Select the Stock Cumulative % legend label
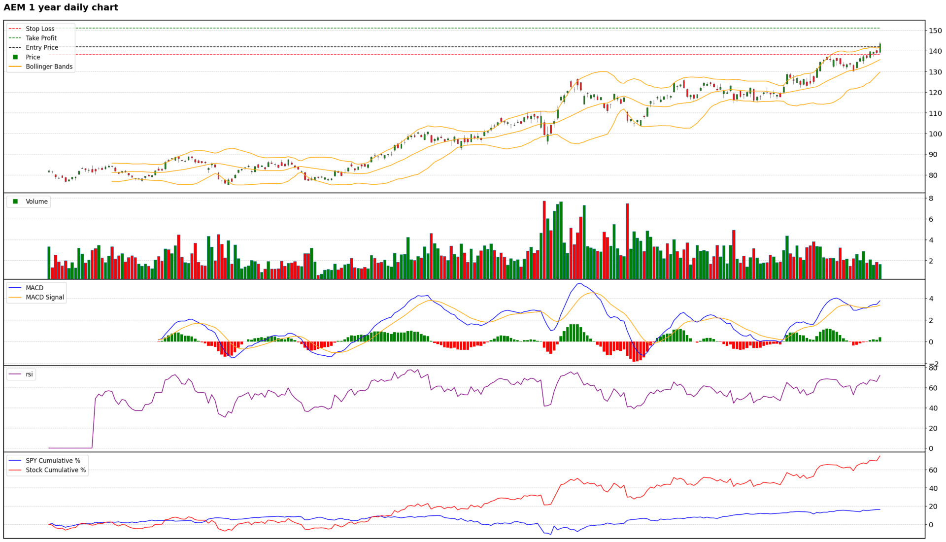Viewport: 946px width, 542px height. click(56, 470)
